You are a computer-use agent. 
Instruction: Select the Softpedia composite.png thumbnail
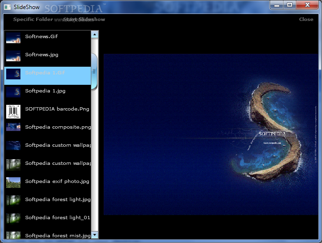point(13,127)
